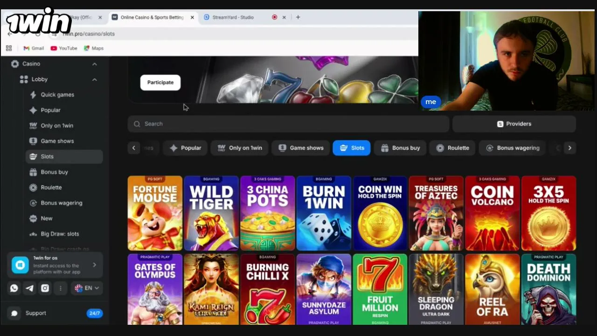Image resolution: width=597 pixels, height=336 pixels.
Task: Select the Popular category chip
Action: [186, 148]
